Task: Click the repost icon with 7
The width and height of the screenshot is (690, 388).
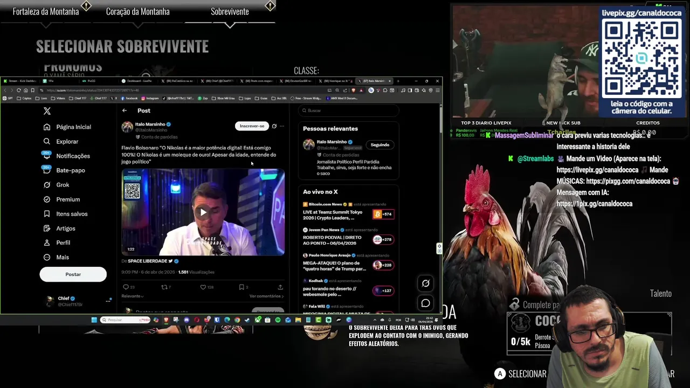Action: (x=166, y=287)
